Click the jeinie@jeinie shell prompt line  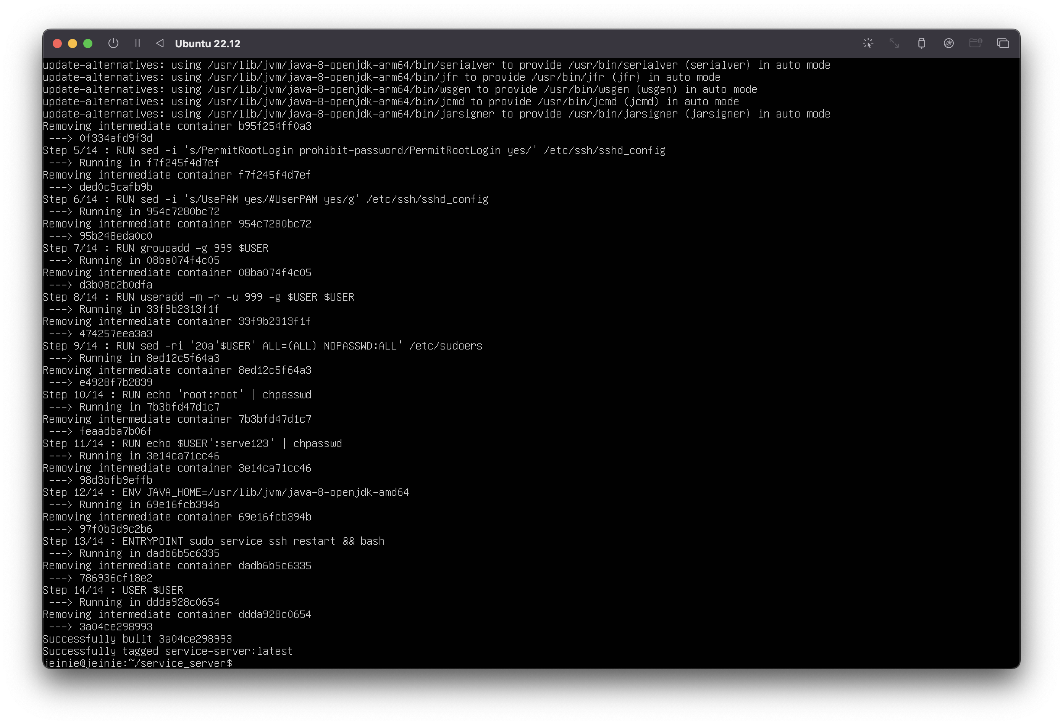(x=138, y=663)
